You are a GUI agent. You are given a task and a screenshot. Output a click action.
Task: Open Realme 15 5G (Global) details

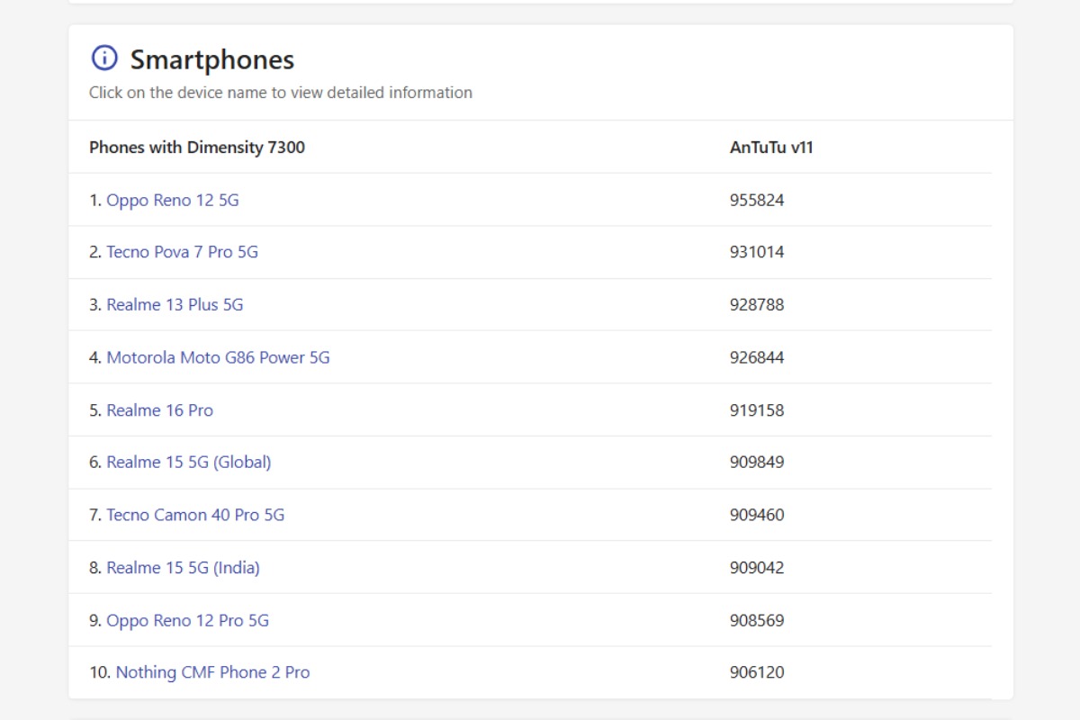point(188,462)
